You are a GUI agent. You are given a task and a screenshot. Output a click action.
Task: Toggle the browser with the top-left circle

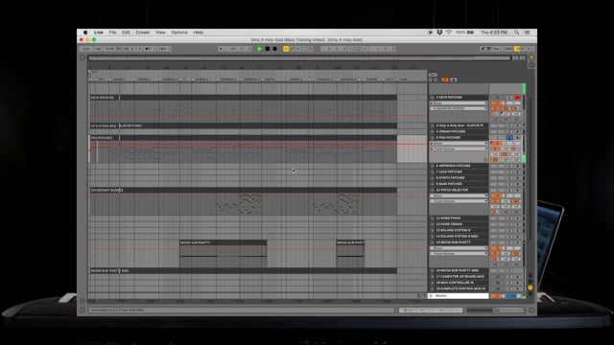(x=83, y=57)
